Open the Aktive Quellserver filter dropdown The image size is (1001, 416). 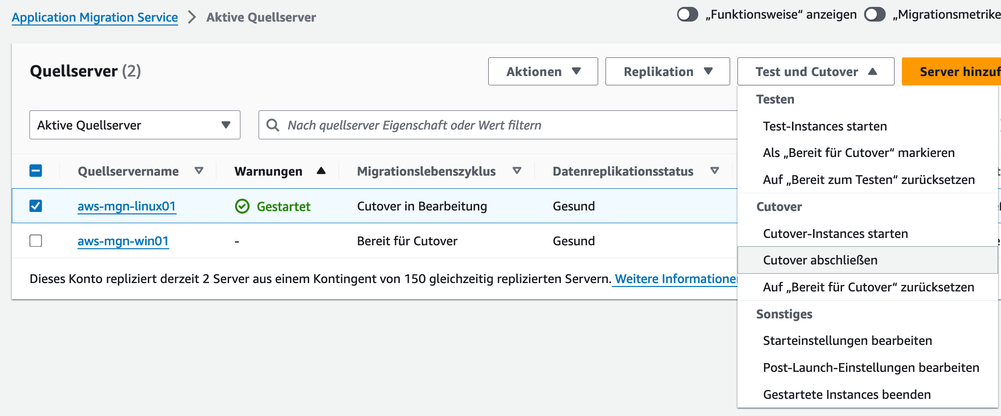[x=135, y=125]
